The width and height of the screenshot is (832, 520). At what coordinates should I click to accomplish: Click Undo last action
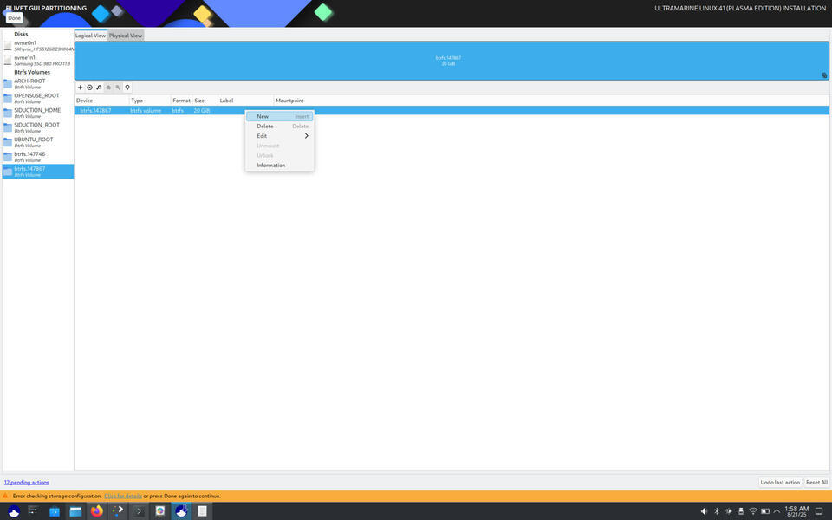(x=780, y=483)
